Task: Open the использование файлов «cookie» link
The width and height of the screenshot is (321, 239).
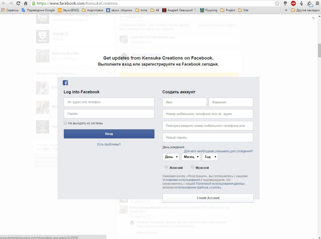Action: pyautogui.click(x=198, y=187)
